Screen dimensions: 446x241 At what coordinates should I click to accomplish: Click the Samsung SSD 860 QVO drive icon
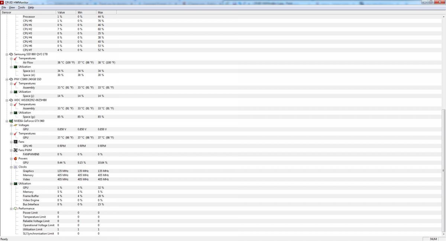coord(11,54)
